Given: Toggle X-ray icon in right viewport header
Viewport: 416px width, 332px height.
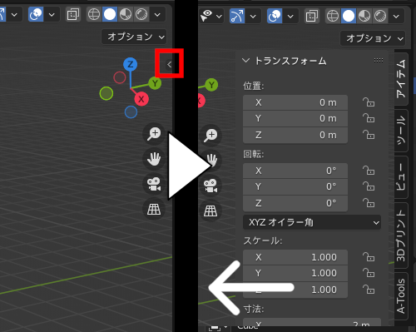Looking at the screenshot, I should [312, 16].
